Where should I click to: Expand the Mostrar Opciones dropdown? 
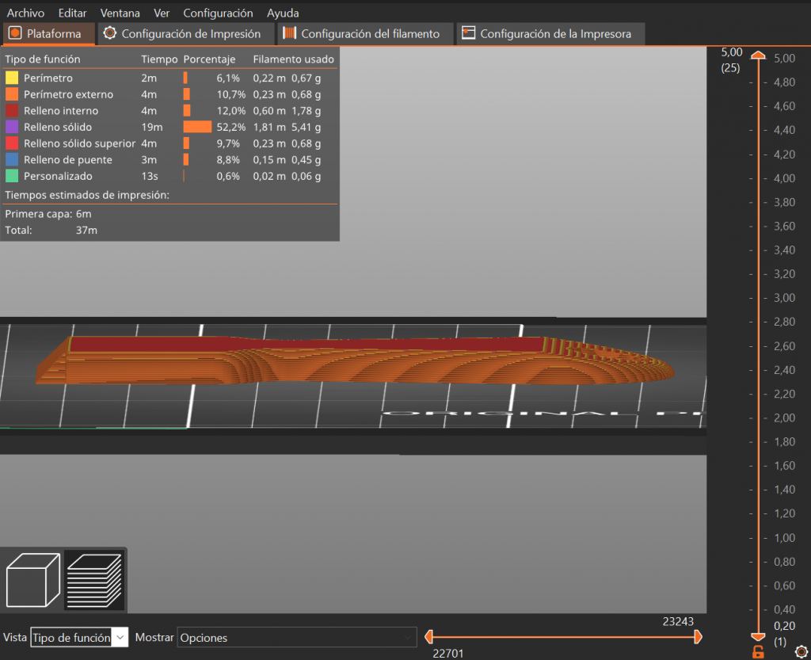coord(297,637)
